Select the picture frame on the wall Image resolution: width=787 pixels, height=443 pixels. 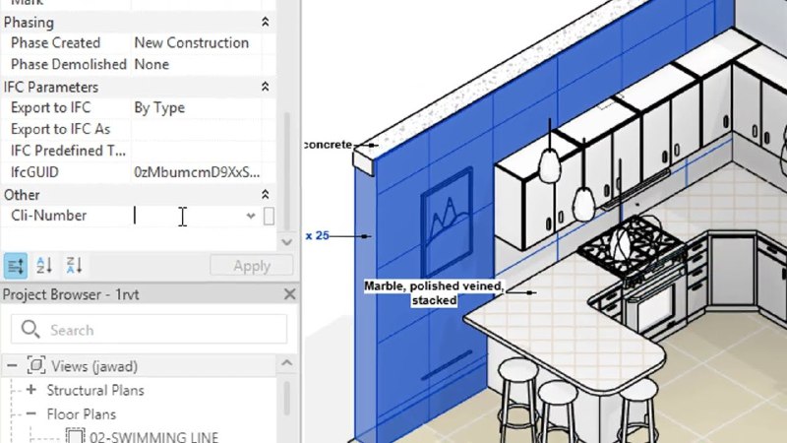click(x=447, y=221)
